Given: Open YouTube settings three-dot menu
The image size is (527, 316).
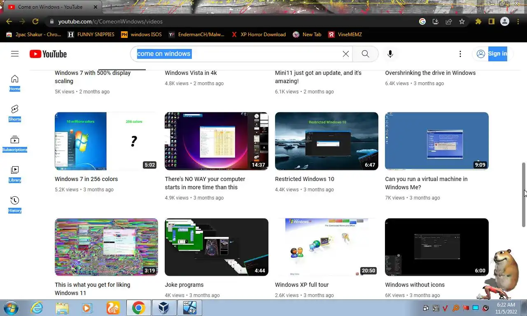Looking at the screenshot, I should tap(460, 54).
